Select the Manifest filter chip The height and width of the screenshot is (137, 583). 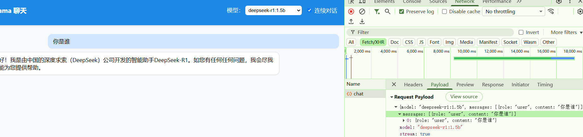[488, 42]
